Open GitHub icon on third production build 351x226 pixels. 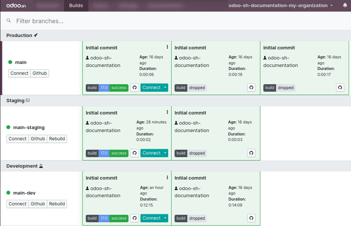[340, 88]
